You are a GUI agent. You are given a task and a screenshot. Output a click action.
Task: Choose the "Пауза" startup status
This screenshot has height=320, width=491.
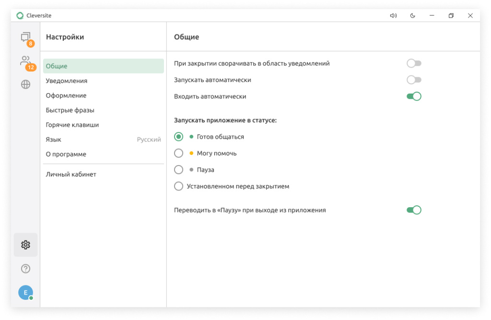(x=179, y=170)
